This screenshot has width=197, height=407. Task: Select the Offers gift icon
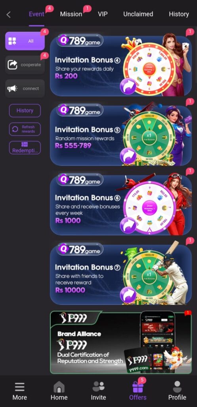click(x=138, y=387)
